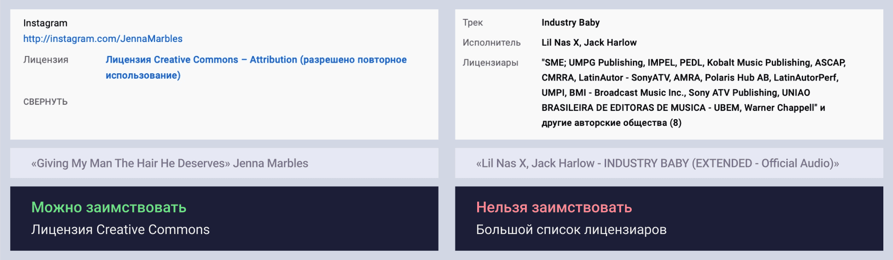The width and height of the screenshot is (893, 260).
Task: Click the Лицензия field label
Action: [46, 60]
